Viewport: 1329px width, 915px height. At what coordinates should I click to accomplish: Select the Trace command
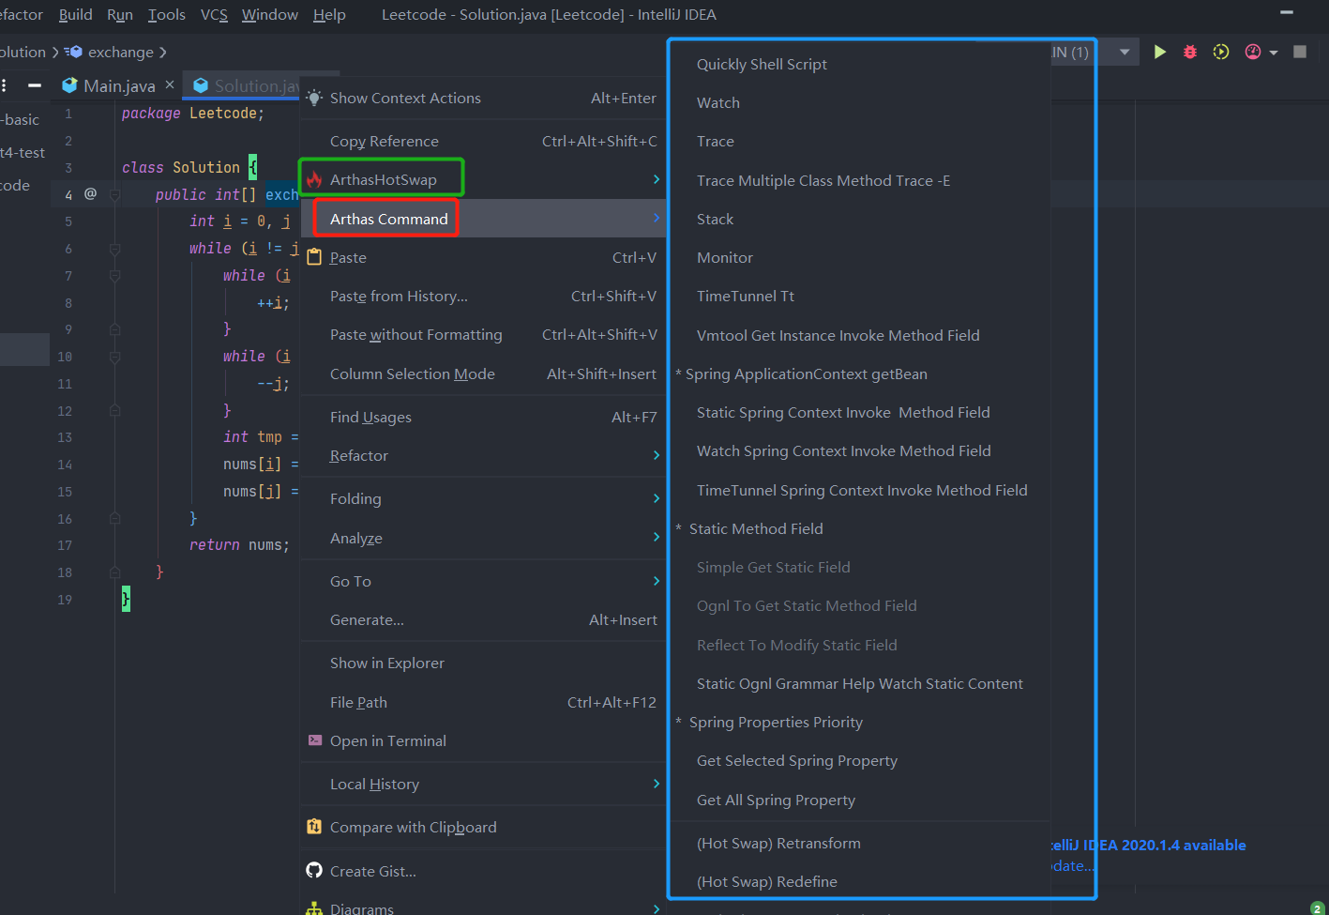pyautogui.click(x=860, y=141)
